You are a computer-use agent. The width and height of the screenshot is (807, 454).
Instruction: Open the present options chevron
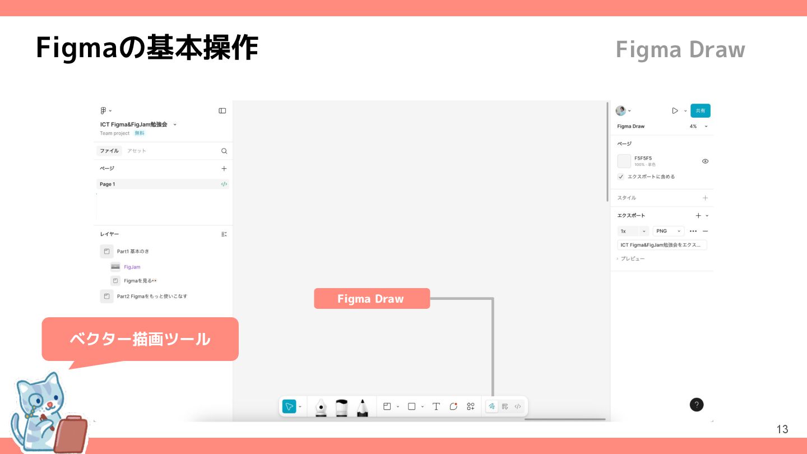685,110
